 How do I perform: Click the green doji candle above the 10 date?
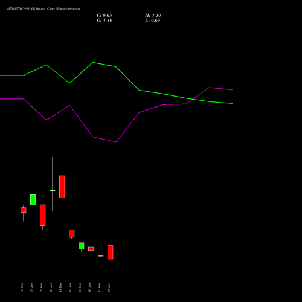tap(53, 190)
